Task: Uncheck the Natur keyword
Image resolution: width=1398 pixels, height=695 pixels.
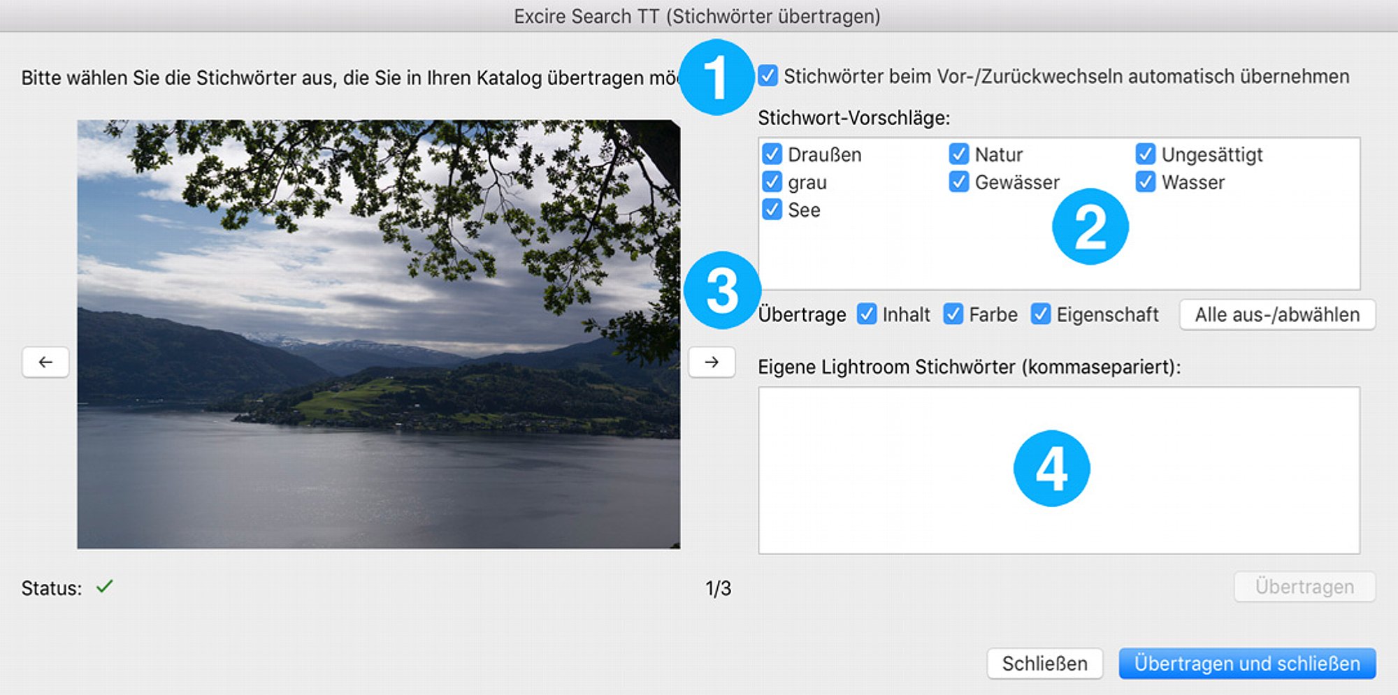Action: pos(959,154)
